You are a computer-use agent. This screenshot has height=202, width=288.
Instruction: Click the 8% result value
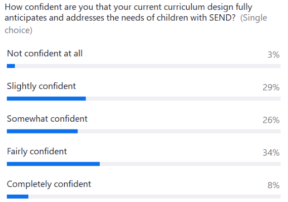tap(274, 185)
